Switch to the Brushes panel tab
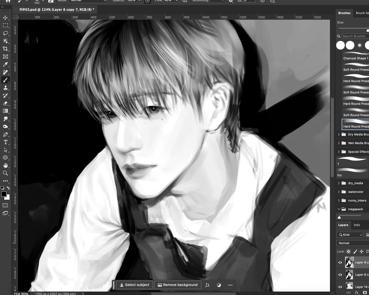Image resolution: width=369 pixels, height=295 pixels. tap(344, 13)
